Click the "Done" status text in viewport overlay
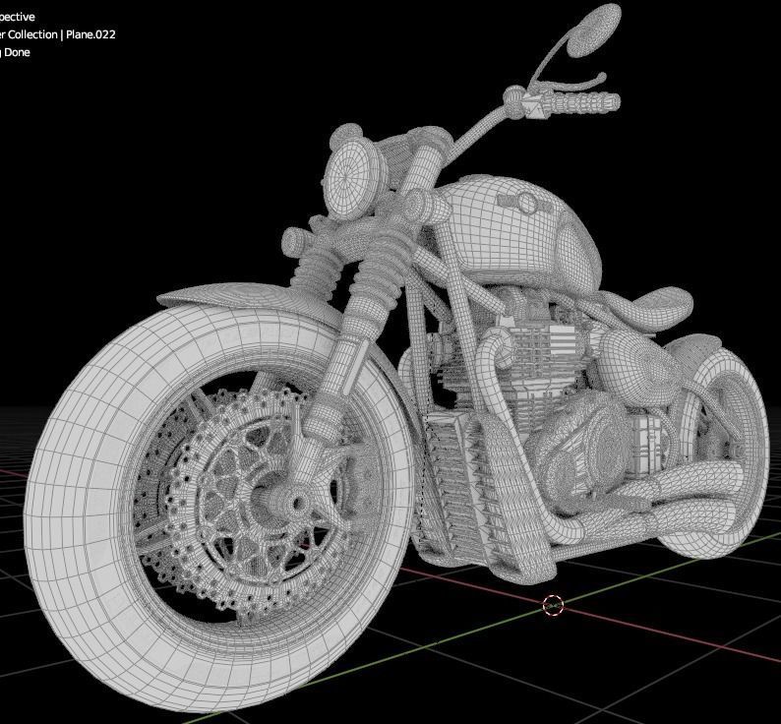Viewport: 781px width, 724px height. pyautogui.click(x=18, y=52)
